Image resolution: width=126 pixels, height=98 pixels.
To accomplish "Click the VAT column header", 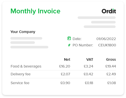I will tap(90, 59).
